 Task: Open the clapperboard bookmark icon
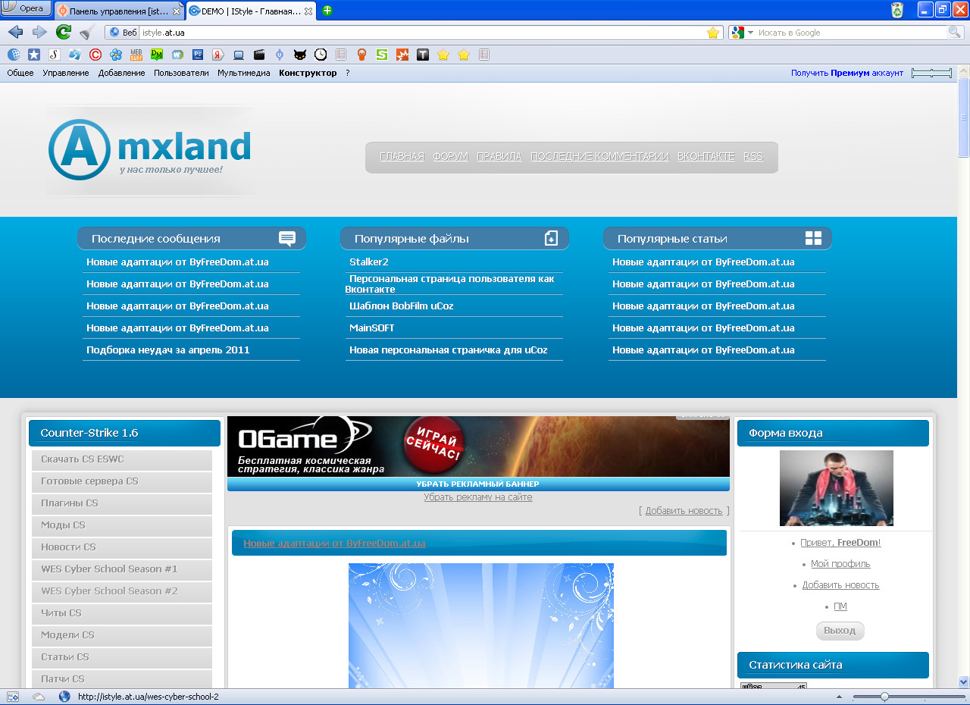259,55
